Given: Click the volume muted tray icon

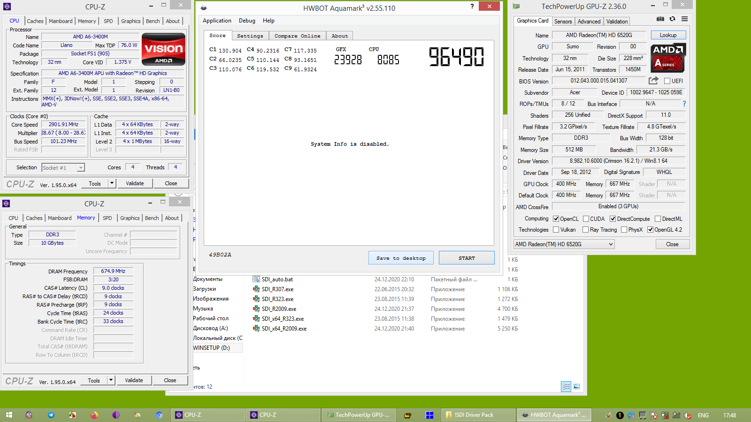Looking at the screenshot, I should [x=688, y=415].
